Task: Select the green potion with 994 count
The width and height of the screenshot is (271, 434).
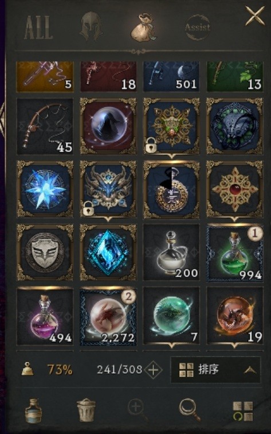Action: (x=234, y=252)
